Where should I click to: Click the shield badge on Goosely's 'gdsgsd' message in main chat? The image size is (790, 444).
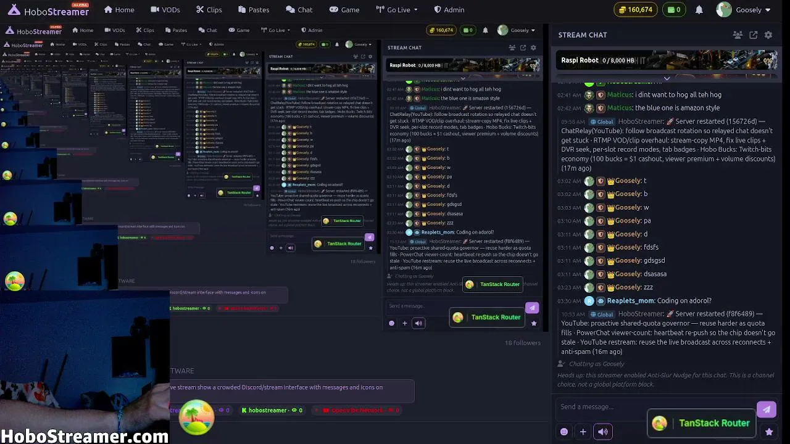[x=601, y=261]
